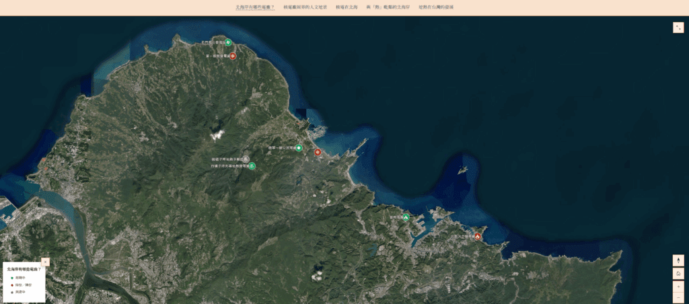Reset map orientation with compass button
This screenshot has width=689, height=304.
(678, 260)
